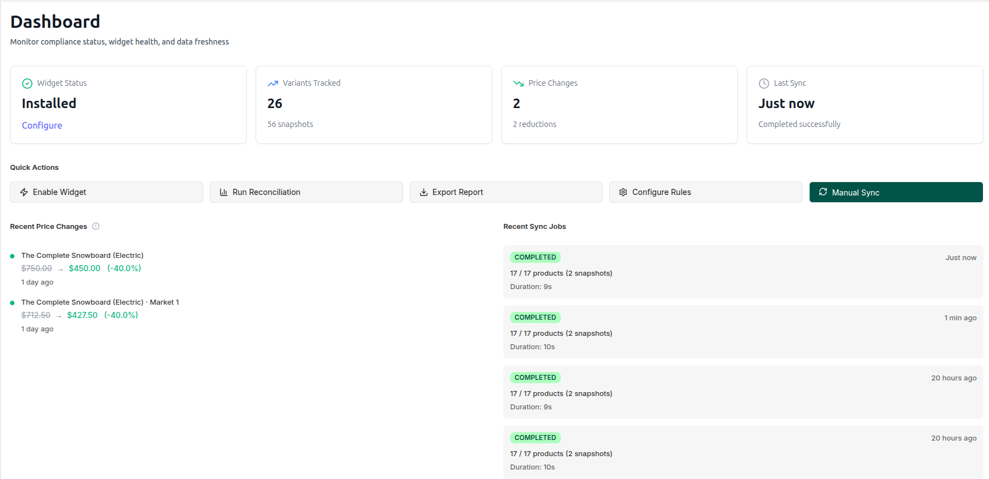
Task: Click the lightning bolt icon on Enable Widget
Action: [24, 192]
